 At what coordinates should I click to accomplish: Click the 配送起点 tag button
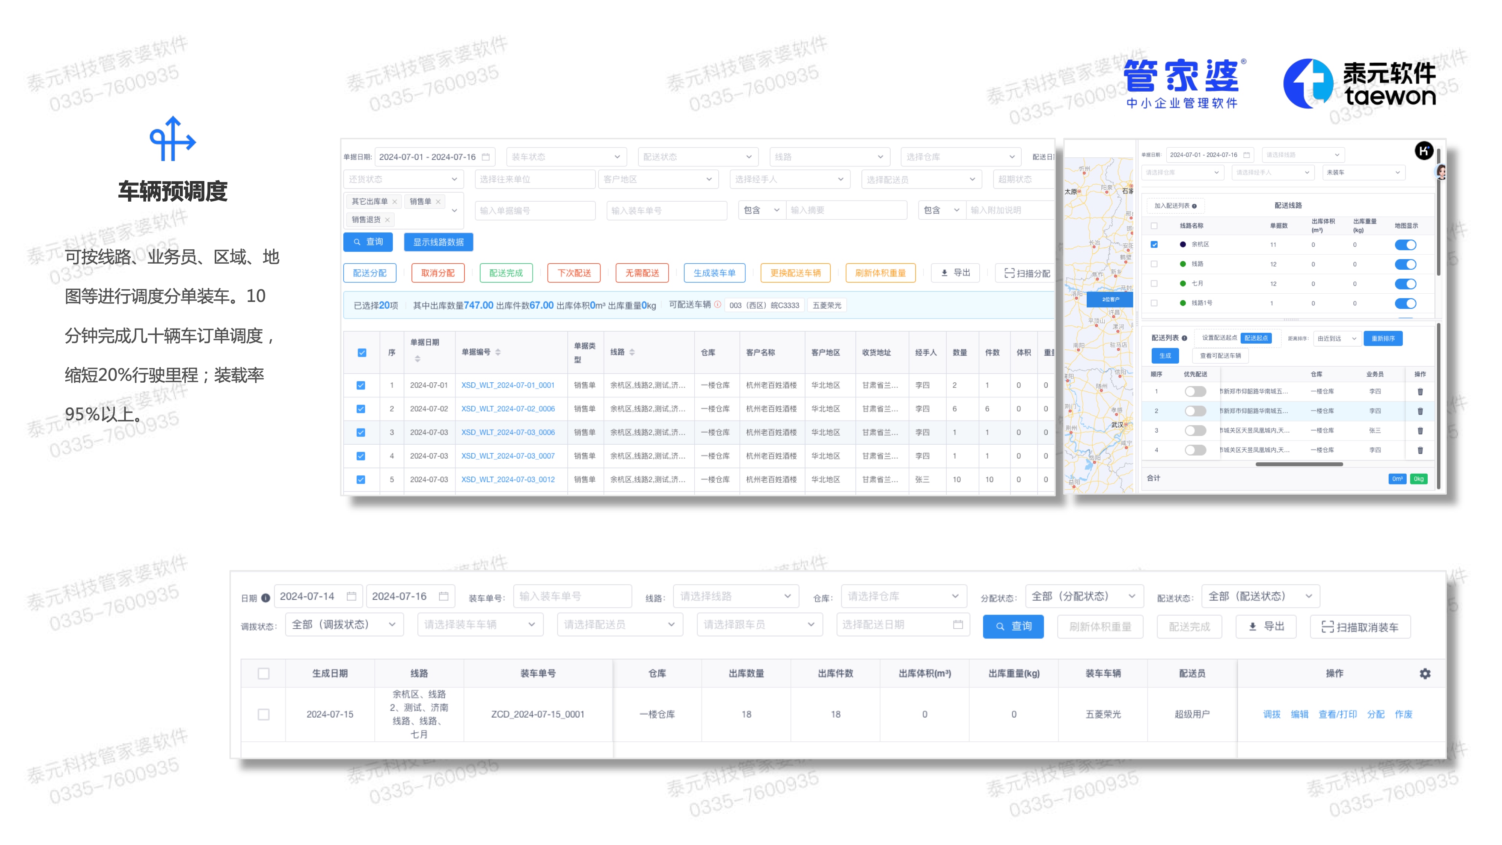point(1256,338)
